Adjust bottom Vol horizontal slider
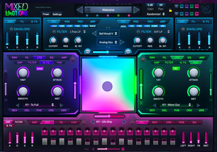This screenshot has width=217, height=152. pos(108,149)
